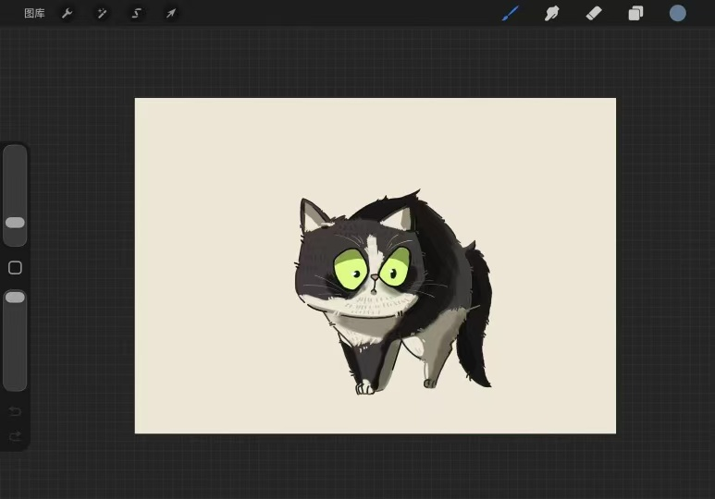
Task: Undo the last stroke using sidebar arrow
Action: (x=15, y=411)
